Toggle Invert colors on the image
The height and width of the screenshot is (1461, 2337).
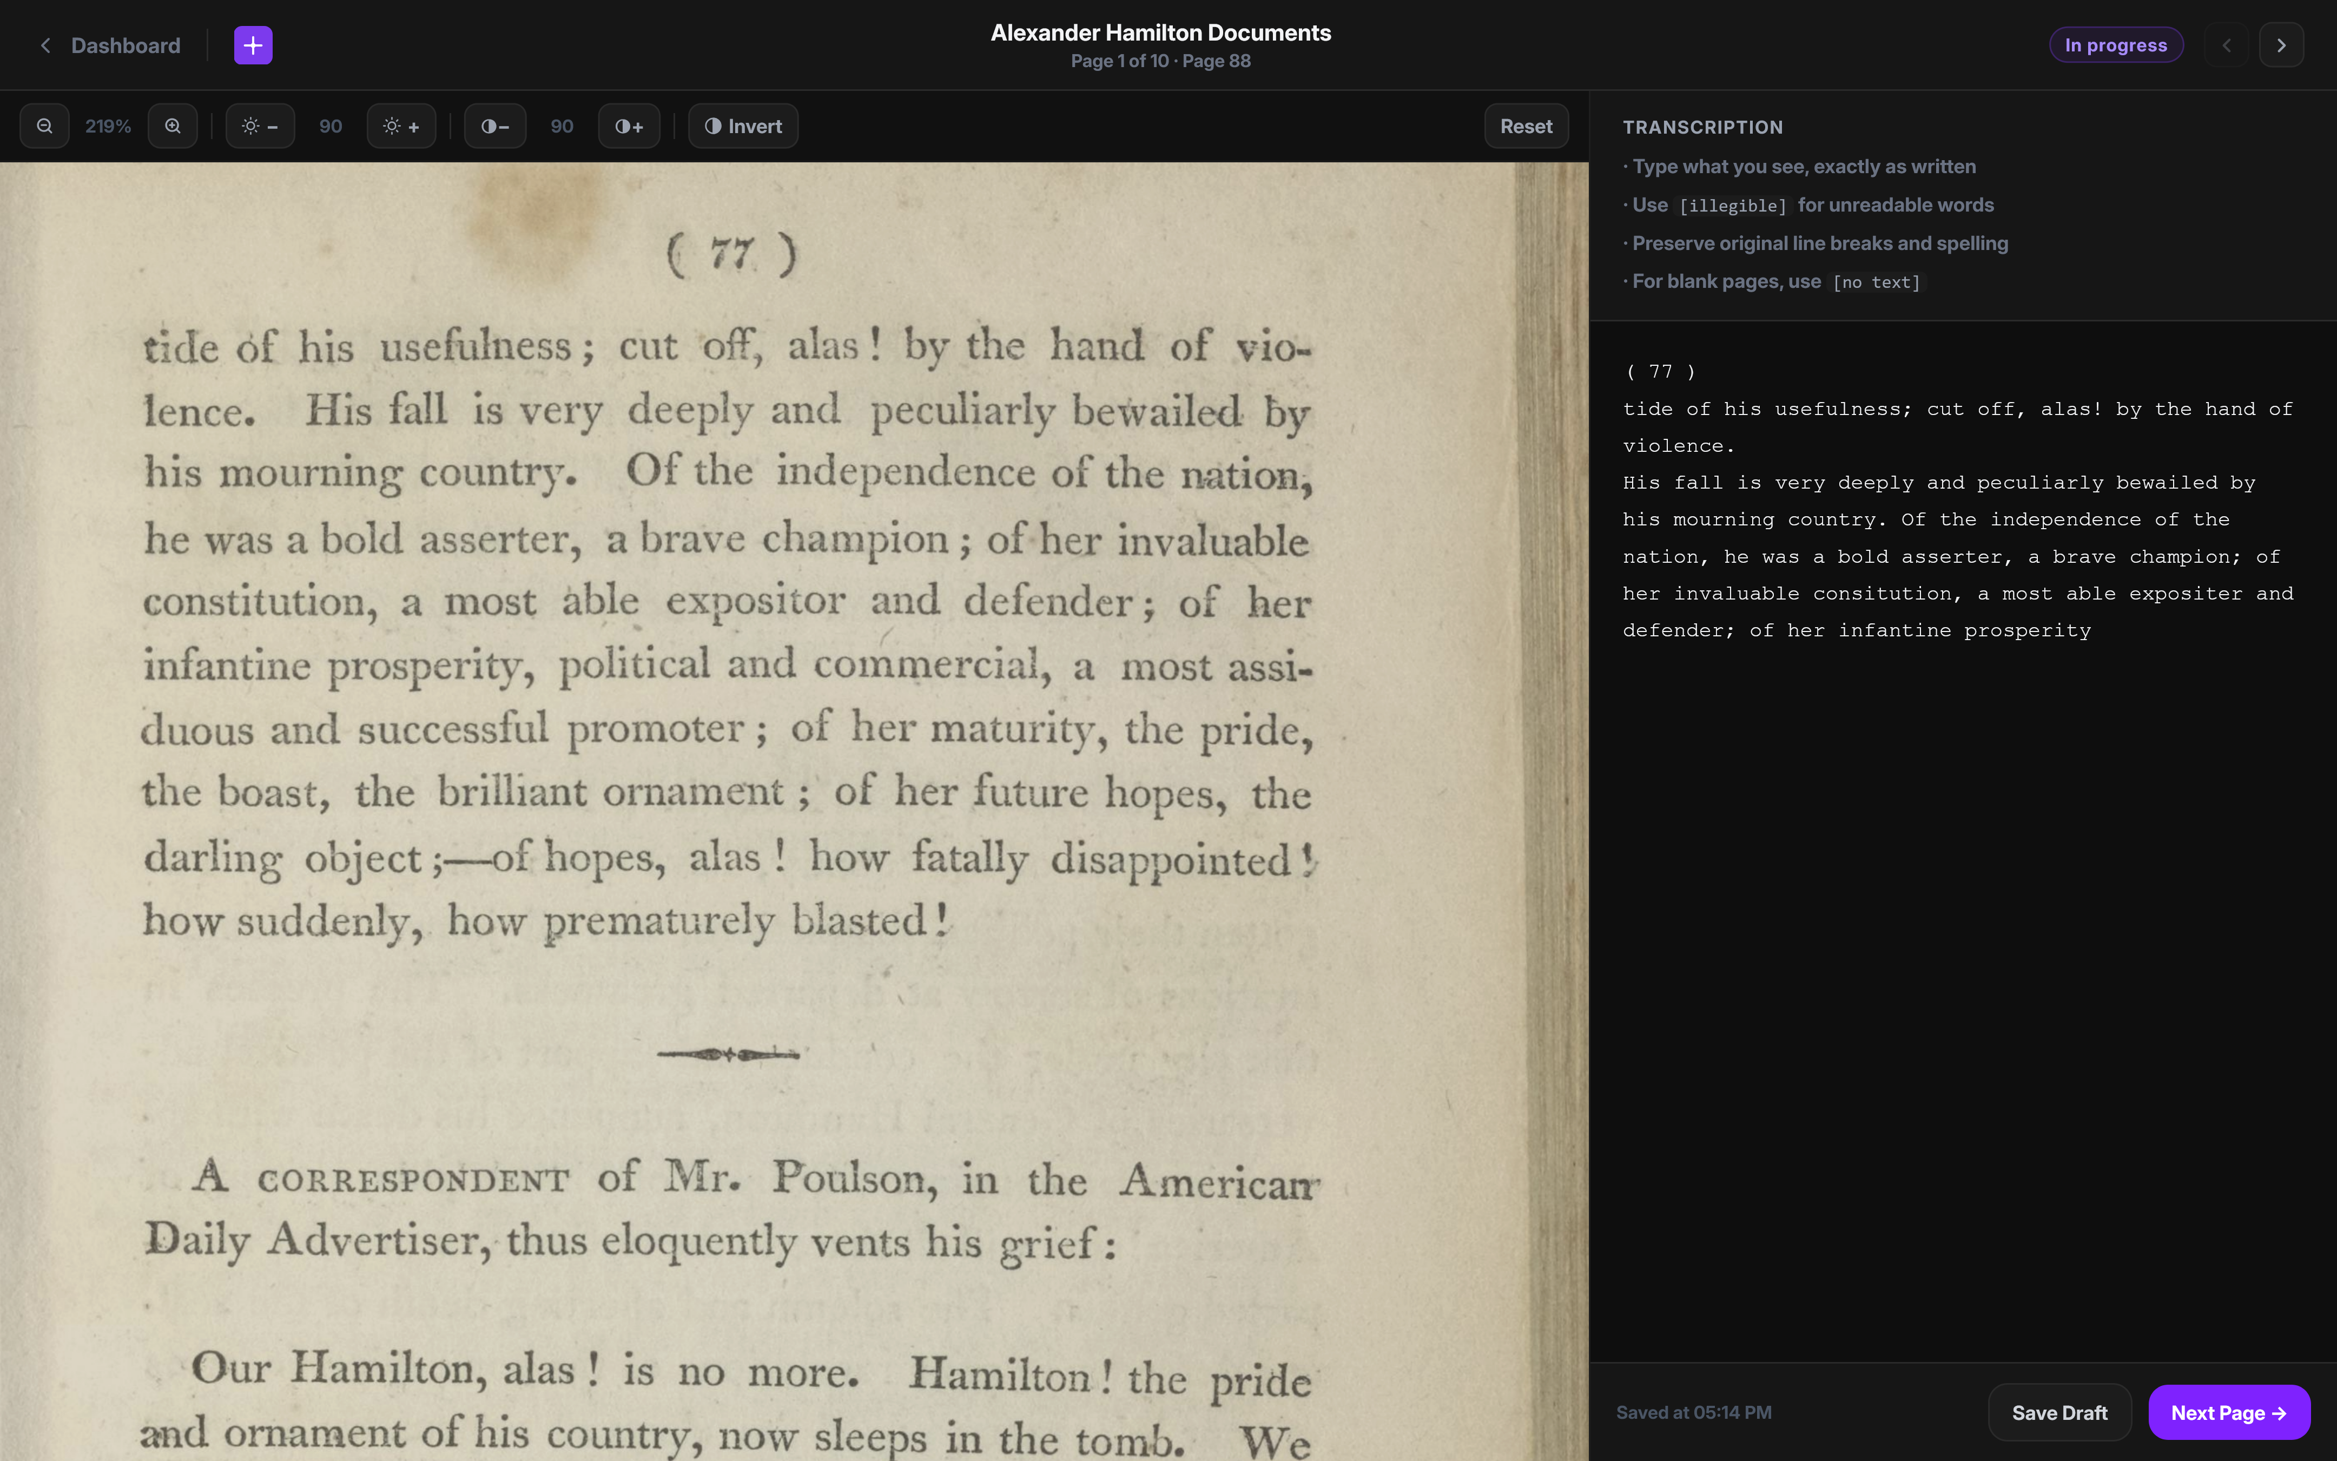point(743,126)
